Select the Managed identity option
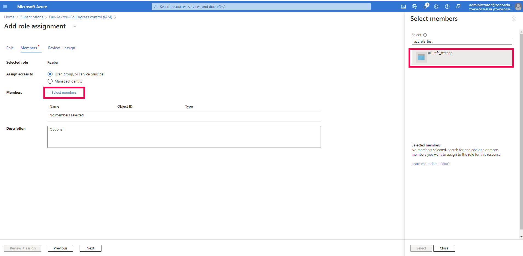 click(x=50, y=81)
